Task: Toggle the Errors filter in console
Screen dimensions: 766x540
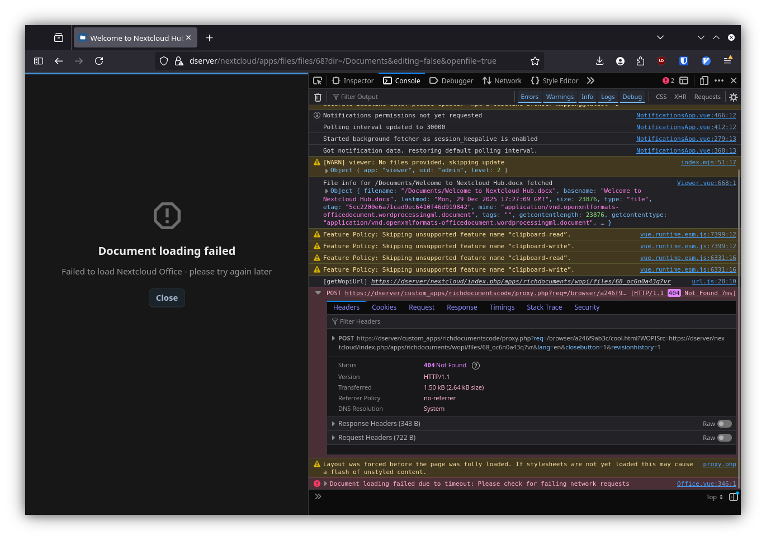Action: pyautogui.click(x=529, y=97)
